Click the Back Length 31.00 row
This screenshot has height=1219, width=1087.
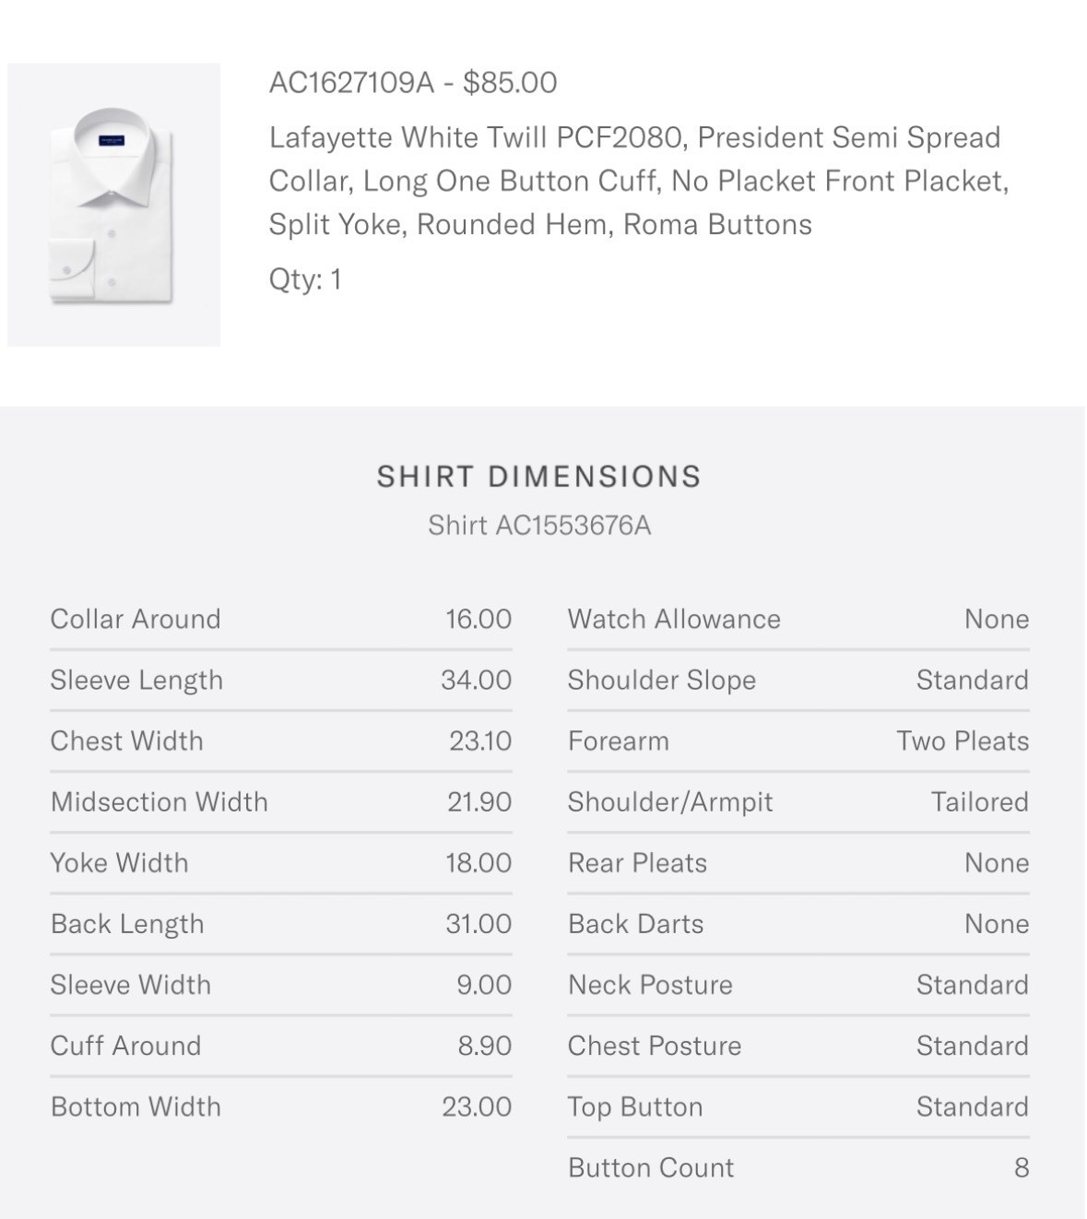281,924
